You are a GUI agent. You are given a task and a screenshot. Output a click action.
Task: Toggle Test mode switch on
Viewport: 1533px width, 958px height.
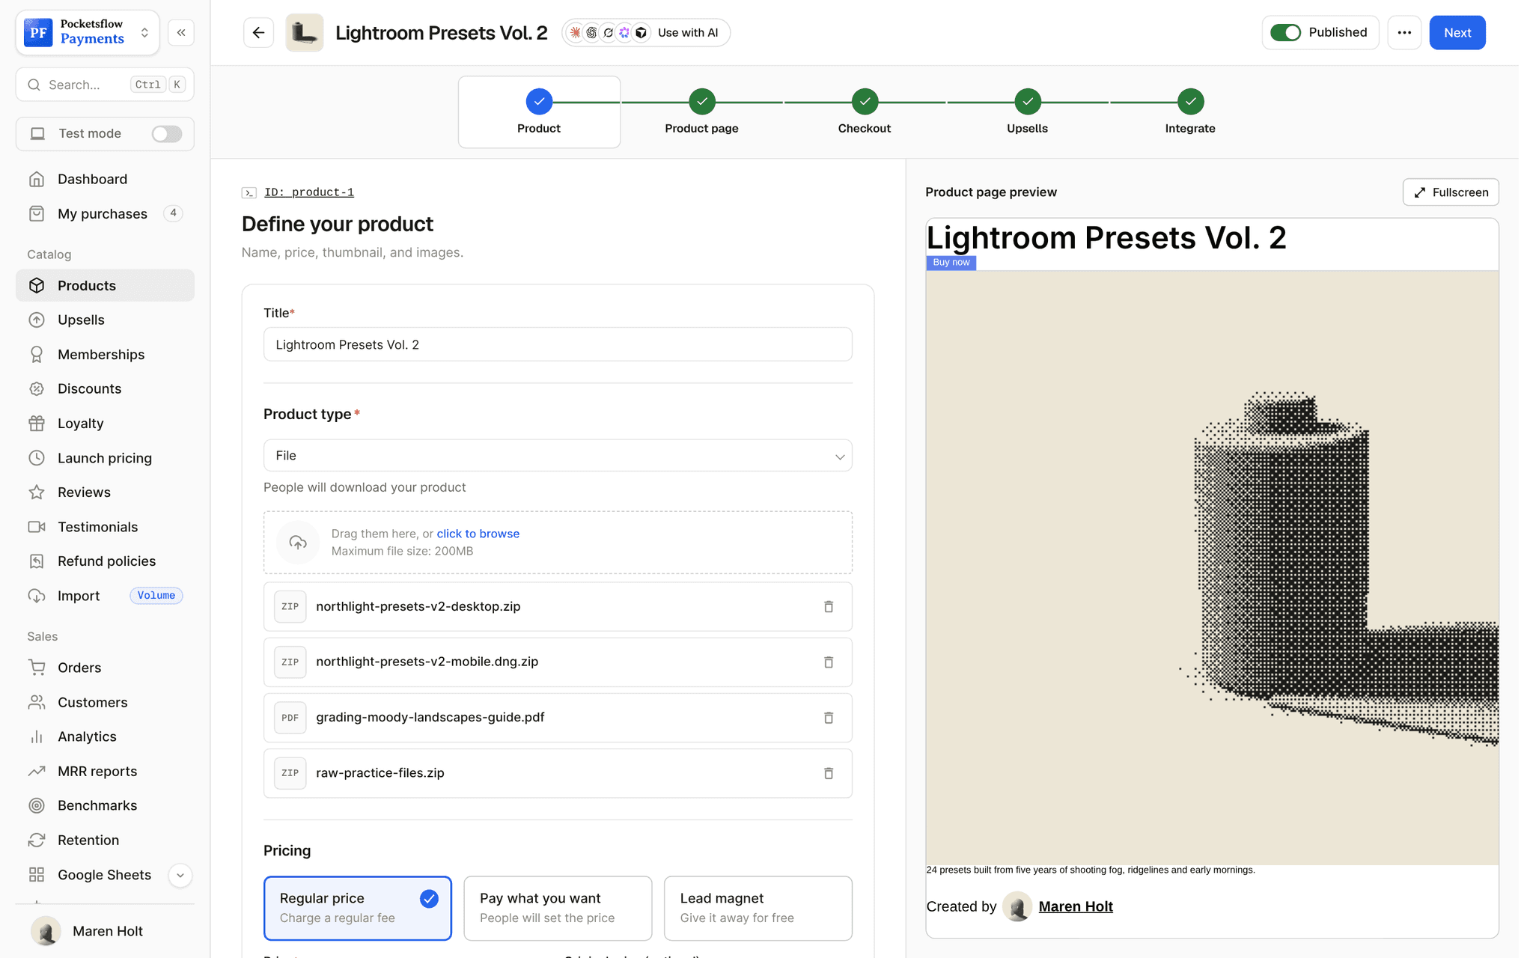click(x=166, y=134)
